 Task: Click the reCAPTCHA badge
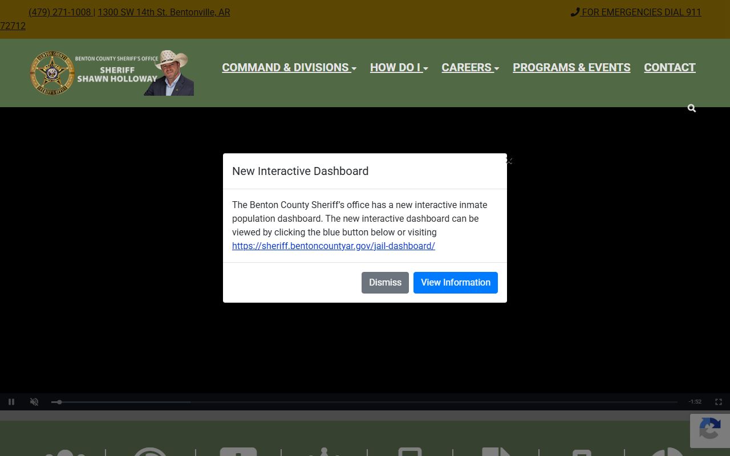coord(709,430)
